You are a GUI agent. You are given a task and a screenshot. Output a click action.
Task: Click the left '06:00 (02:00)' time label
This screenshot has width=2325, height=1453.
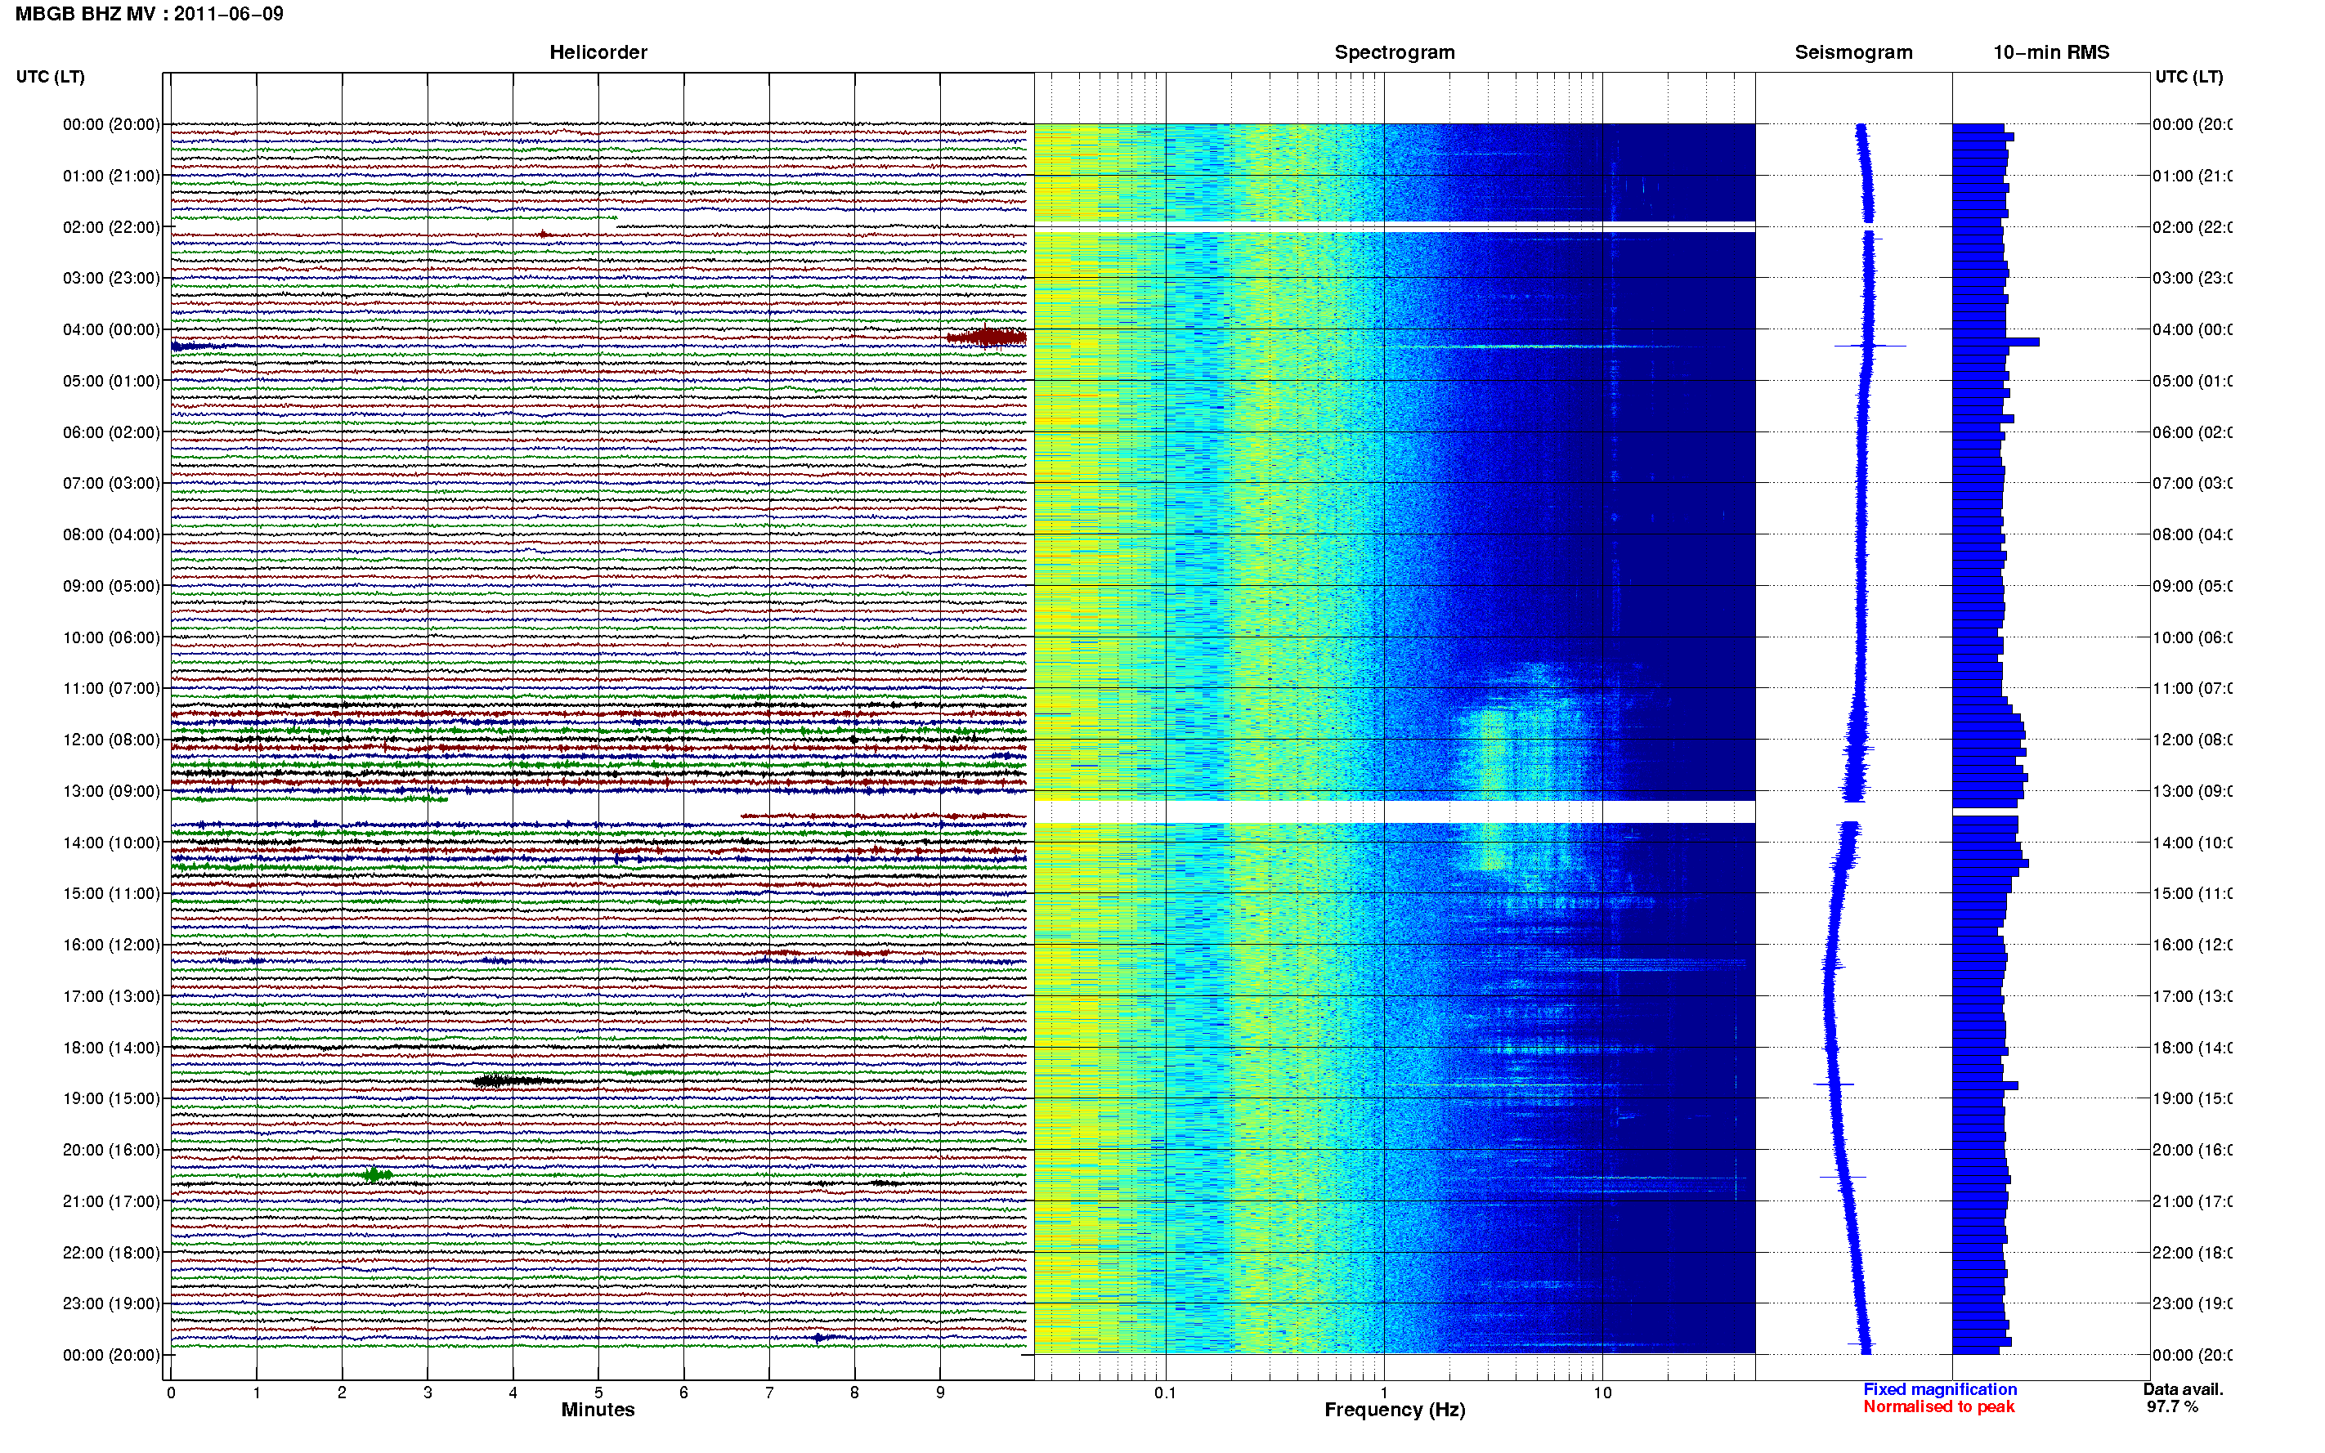tap(111, 432)
